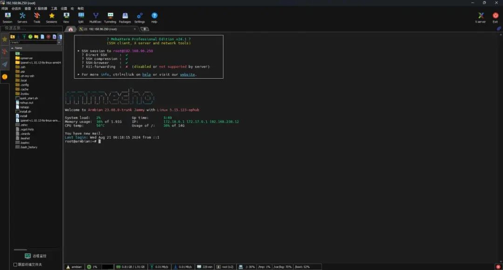503x270 pixels.
Task: Open the Tools sidebar tab icon
Action: tap(5, 52)
